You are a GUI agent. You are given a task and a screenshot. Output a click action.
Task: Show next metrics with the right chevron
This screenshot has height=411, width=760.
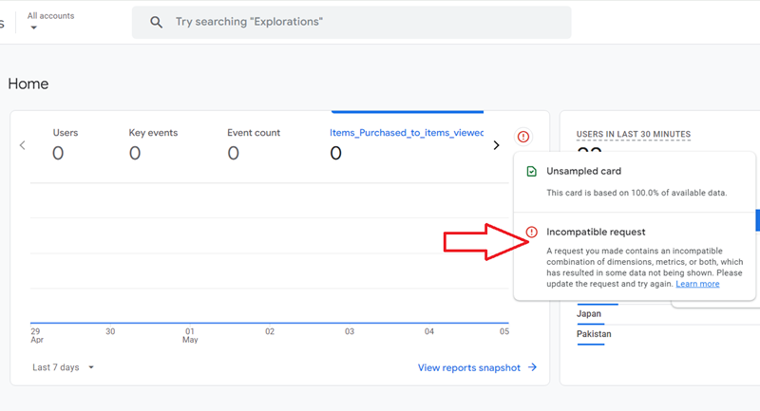point(496,145)
